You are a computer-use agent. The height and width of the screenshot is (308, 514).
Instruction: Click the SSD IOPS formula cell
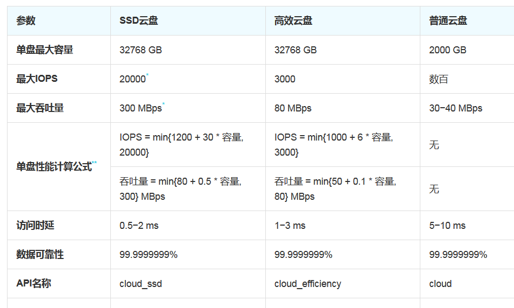(188, 145)
